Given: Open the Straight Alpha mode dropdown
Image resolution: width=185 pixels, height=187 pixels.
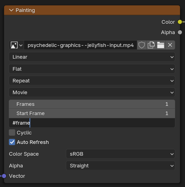Looking at the screenshot, I should [120, 166].
